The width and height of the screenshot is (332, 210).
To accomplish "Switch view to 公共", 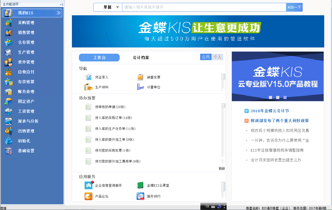I will tap(206, 57).
